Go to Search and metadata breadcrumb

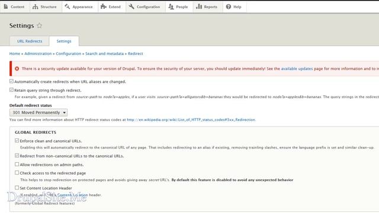(104, 54)
